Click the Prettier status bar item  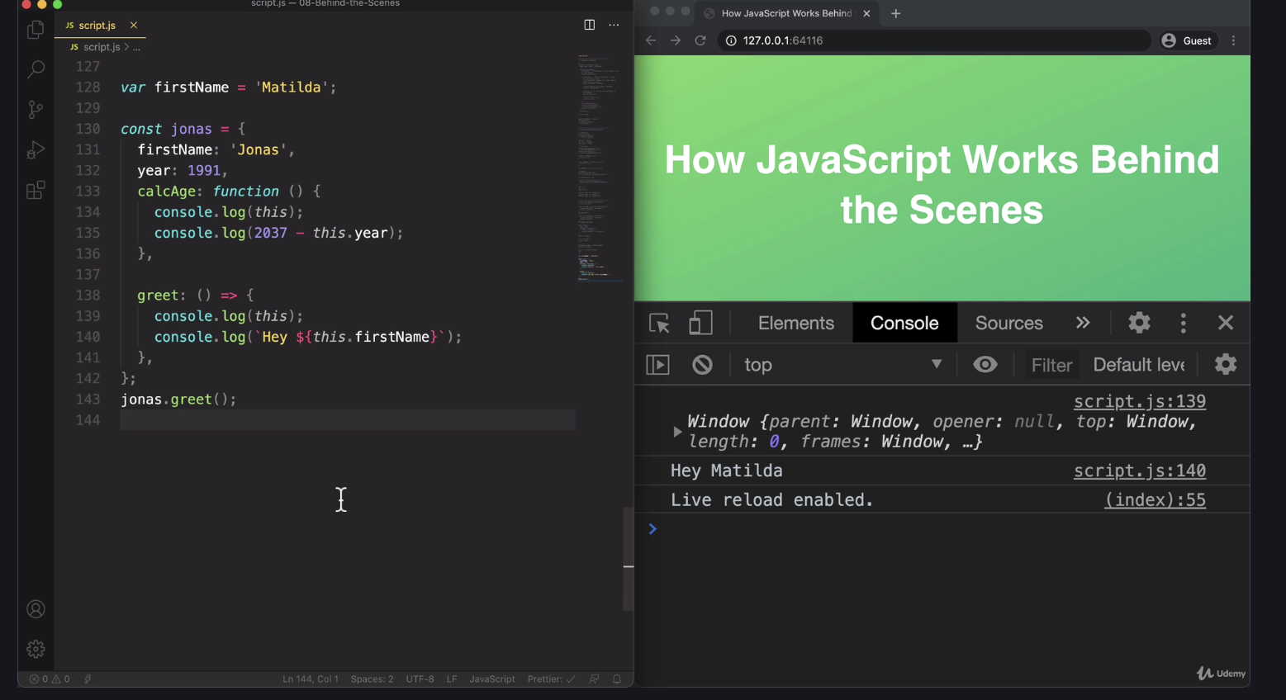551,679
